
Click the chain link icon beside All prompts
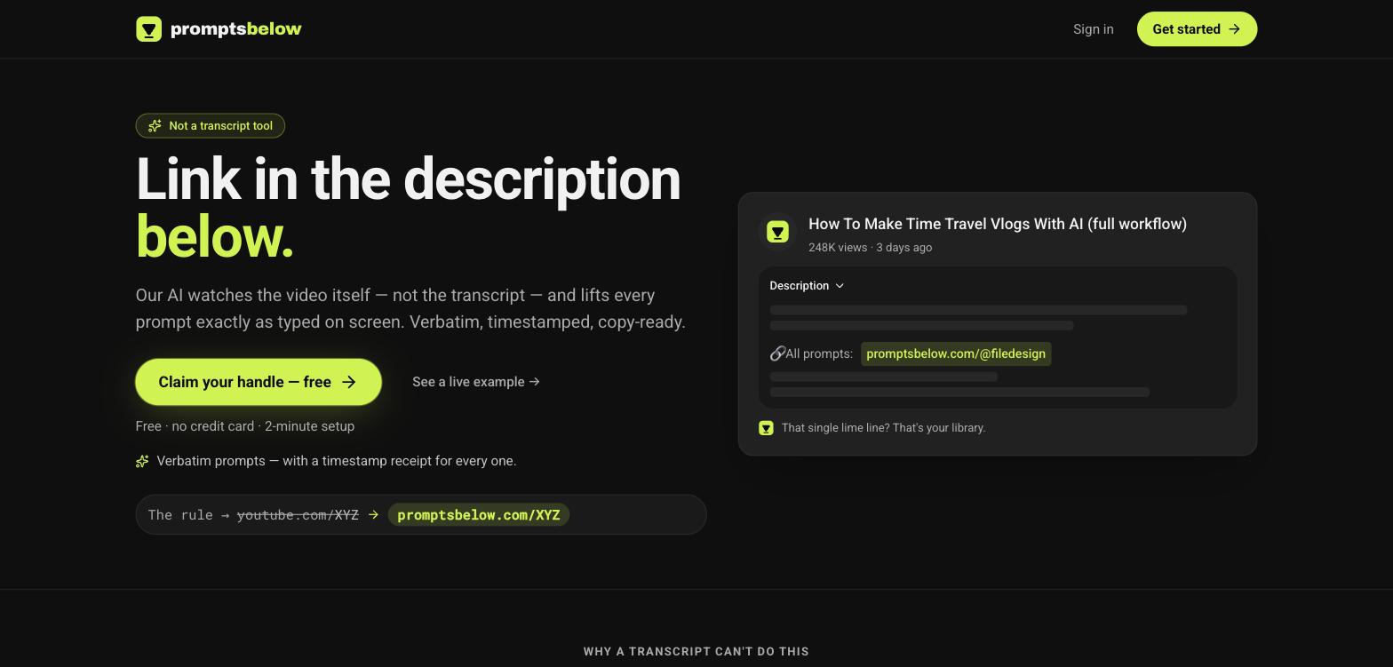[777, 353]
